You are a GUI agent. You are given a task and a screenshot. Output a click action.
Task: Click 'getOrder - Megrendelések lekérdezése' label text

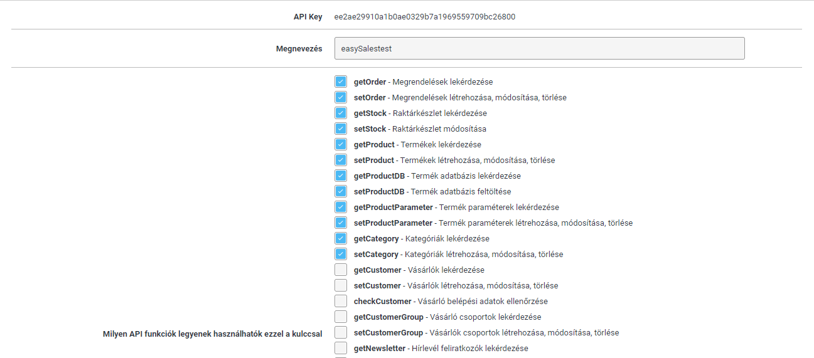click(x=423, y=82)
